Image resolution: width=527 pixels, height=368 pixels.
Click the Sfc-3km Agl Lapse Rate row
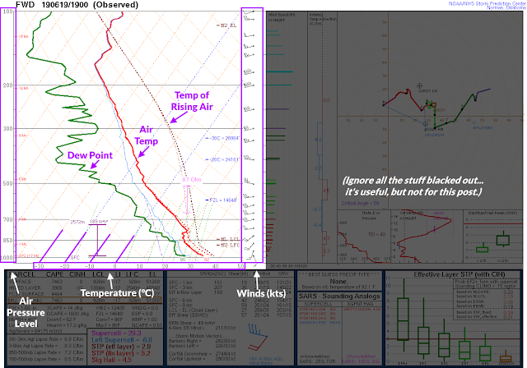pyautogui.click(x=46, y=339)
